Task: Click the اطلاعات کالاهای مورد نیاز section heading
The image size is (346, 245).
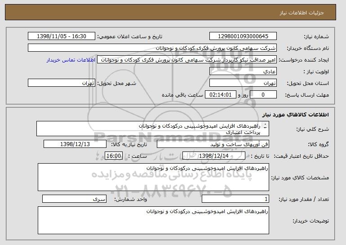Action: (x=296, y=115)
